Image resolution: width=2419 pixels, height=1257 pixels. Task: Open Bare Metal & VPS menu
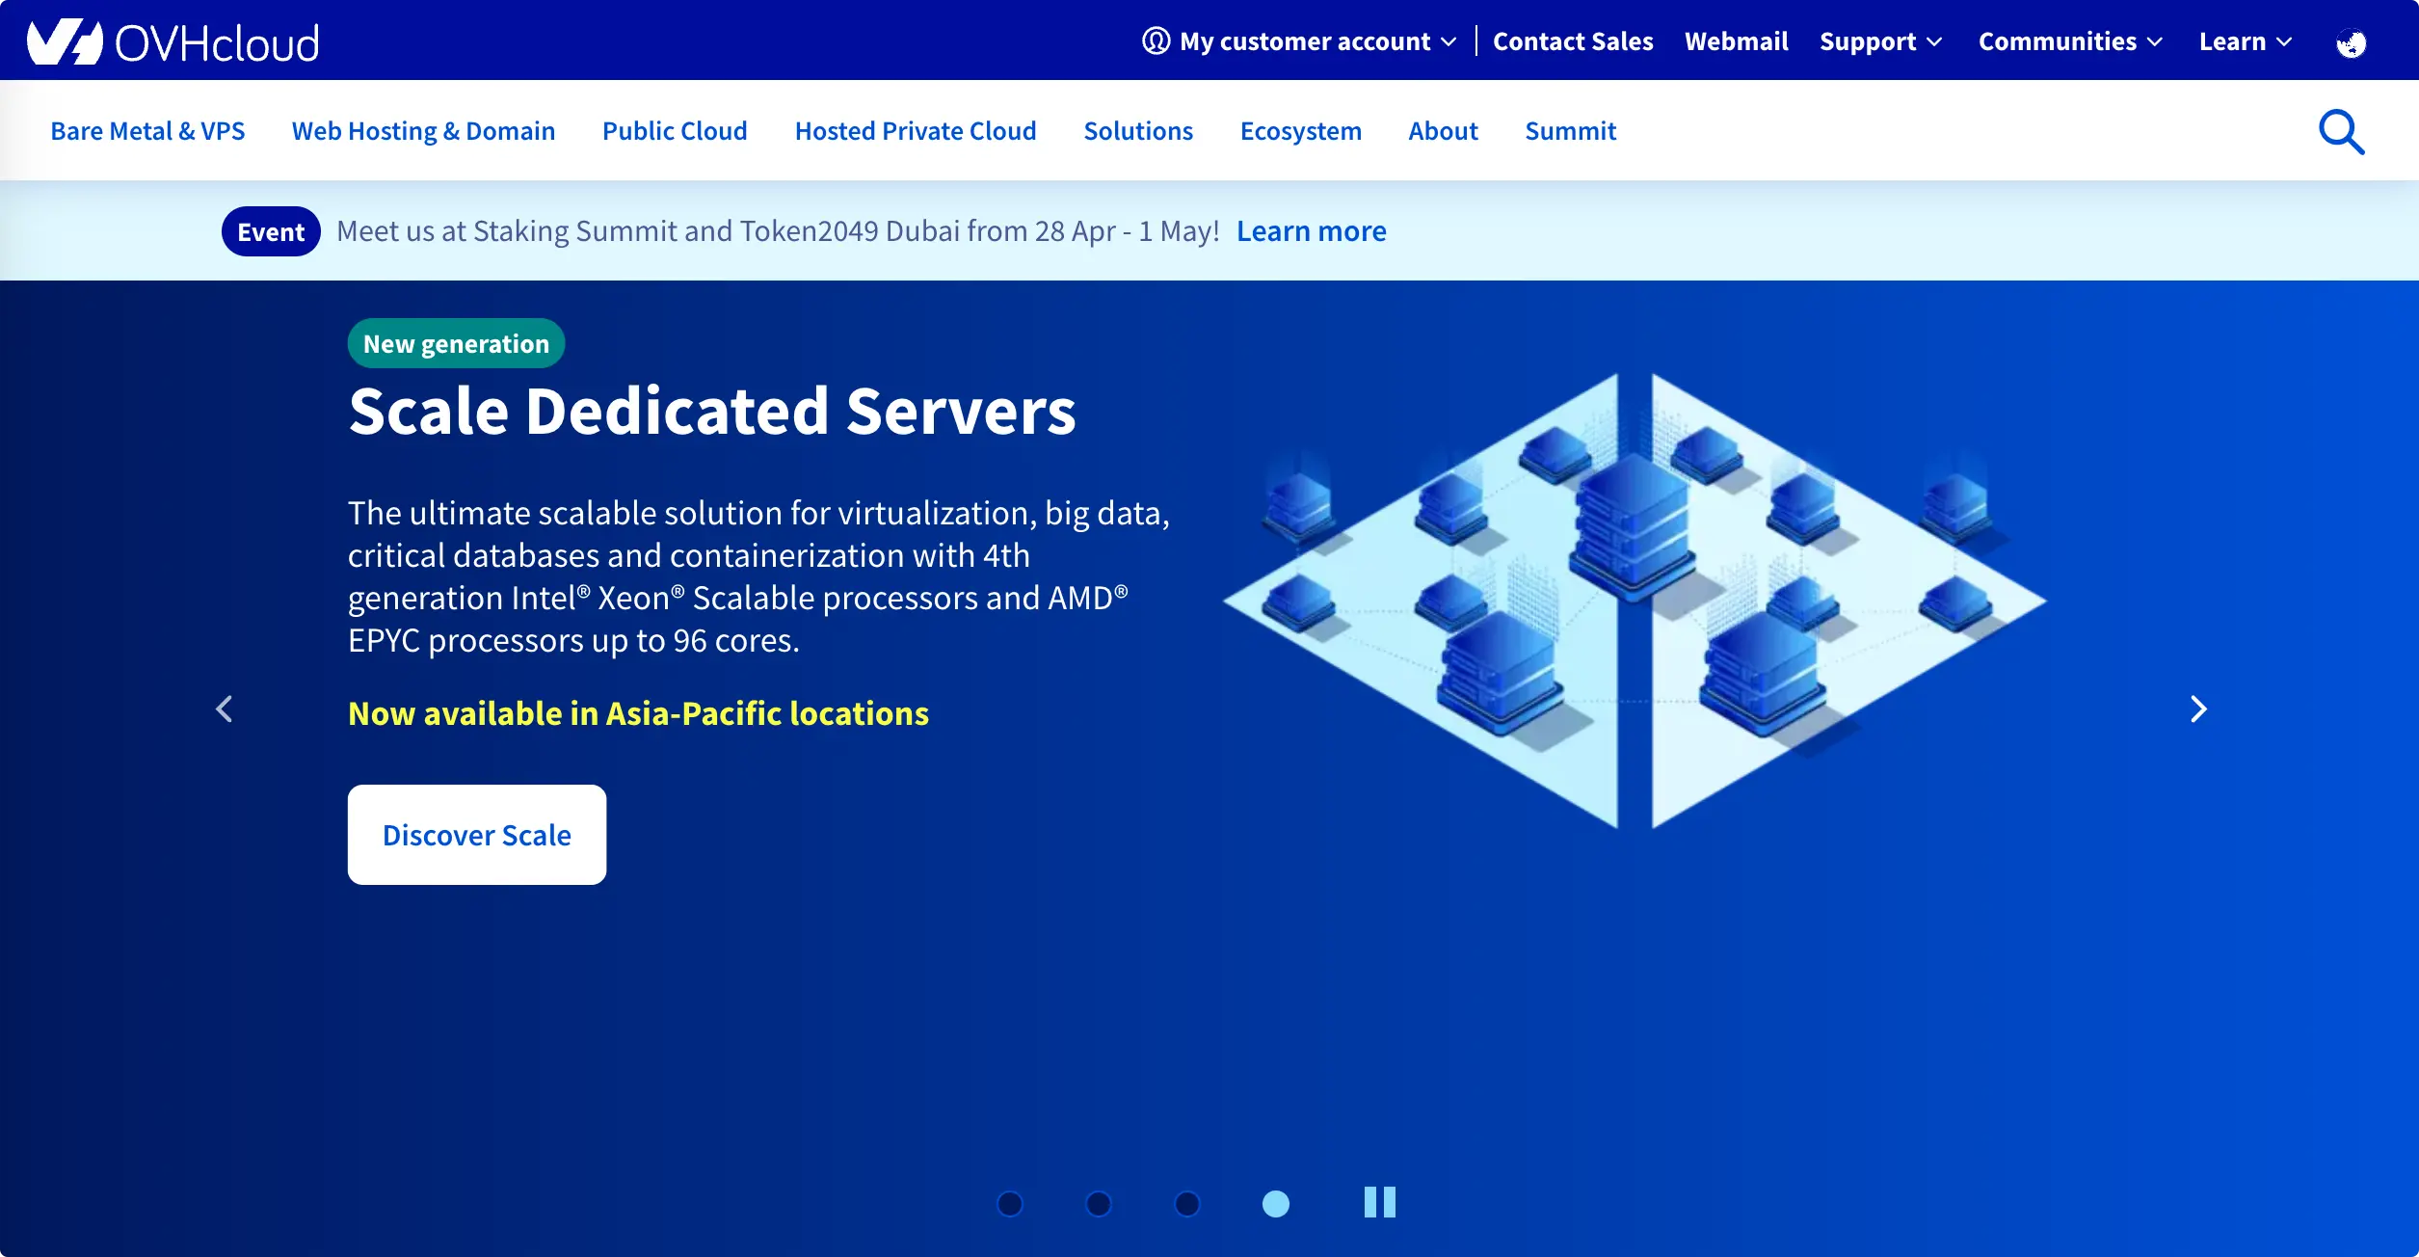pos(147,131)
